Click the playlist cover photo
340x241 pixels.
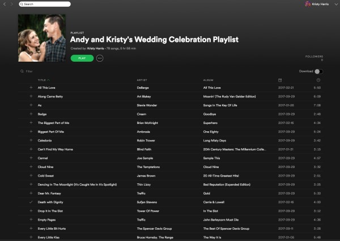coord(42,38)
